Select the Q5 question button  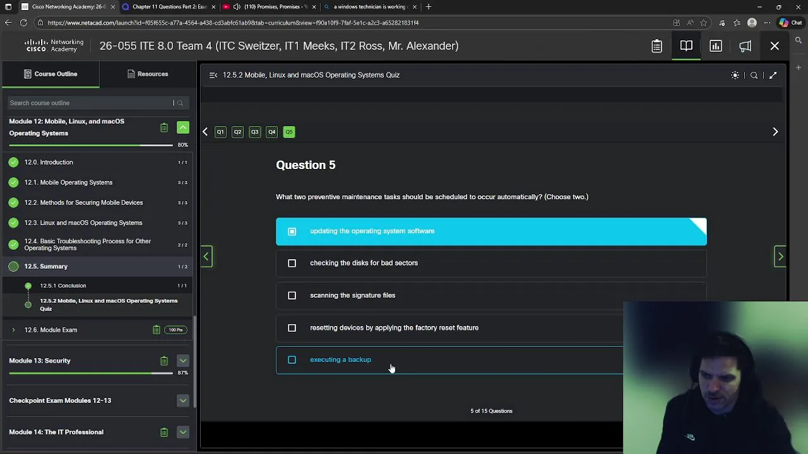tap(289, 132)
